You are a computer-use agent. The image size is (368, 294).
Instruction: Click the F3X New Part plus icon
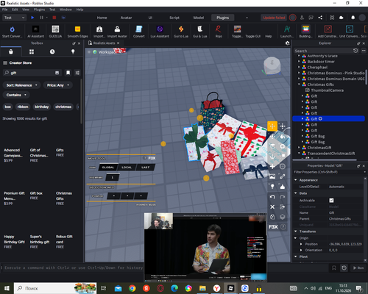[x=272, y=167]
